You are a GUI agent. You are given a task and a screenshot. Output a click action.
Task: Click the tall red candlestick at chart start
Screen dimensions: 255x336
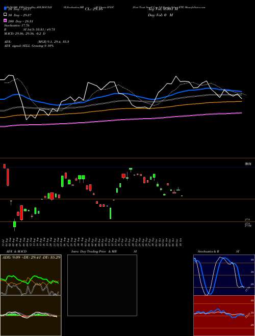pos(8,177)
